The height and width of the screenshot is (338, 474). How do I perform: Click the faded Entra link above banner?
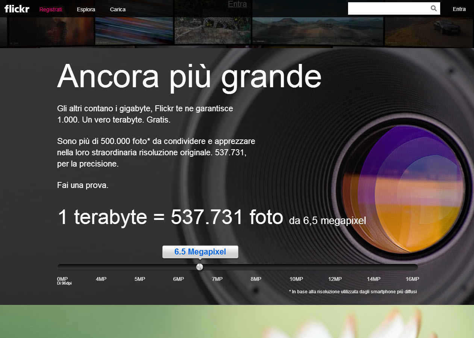click(x=237, y=4)
